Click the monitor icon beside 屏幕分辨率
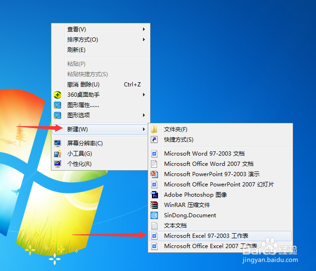316x271 pixels. pos(57,143)
